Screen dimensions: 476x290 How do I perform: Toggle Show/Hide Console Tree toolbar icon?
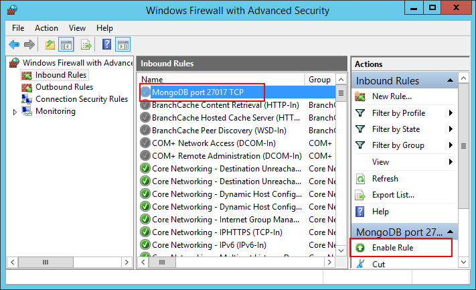(x=66, y=45)
